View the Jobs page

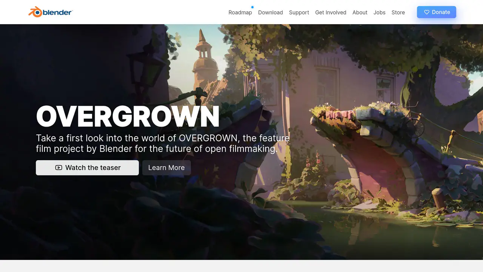pos(380,12)
